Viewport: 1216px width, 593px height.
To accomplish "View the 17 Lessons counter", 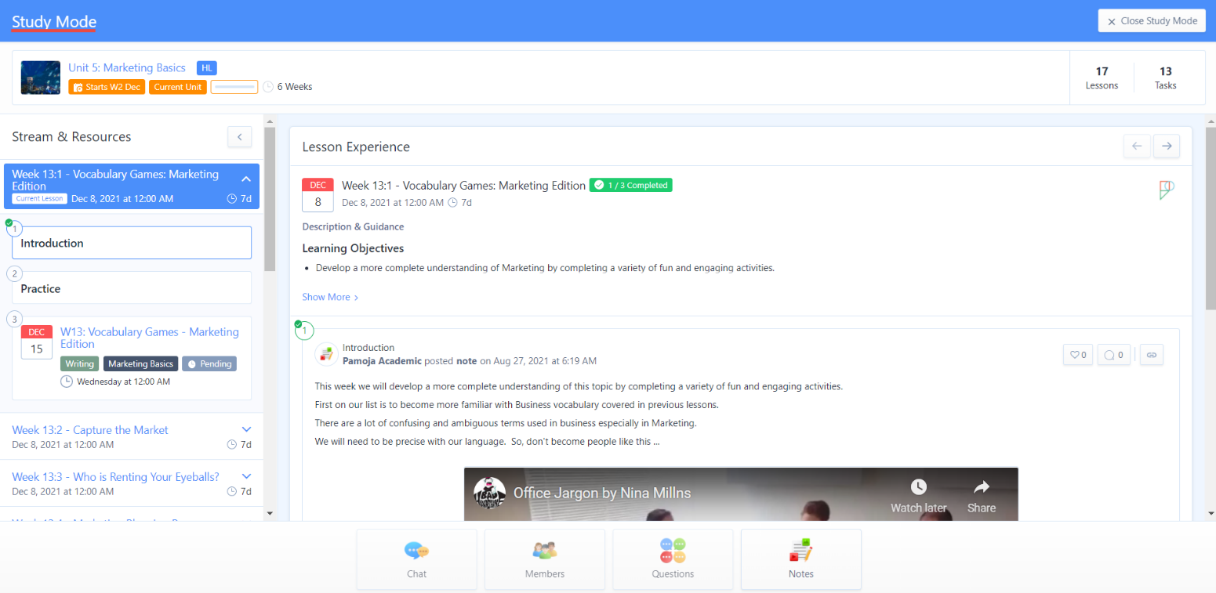I will click(1102, 78).
